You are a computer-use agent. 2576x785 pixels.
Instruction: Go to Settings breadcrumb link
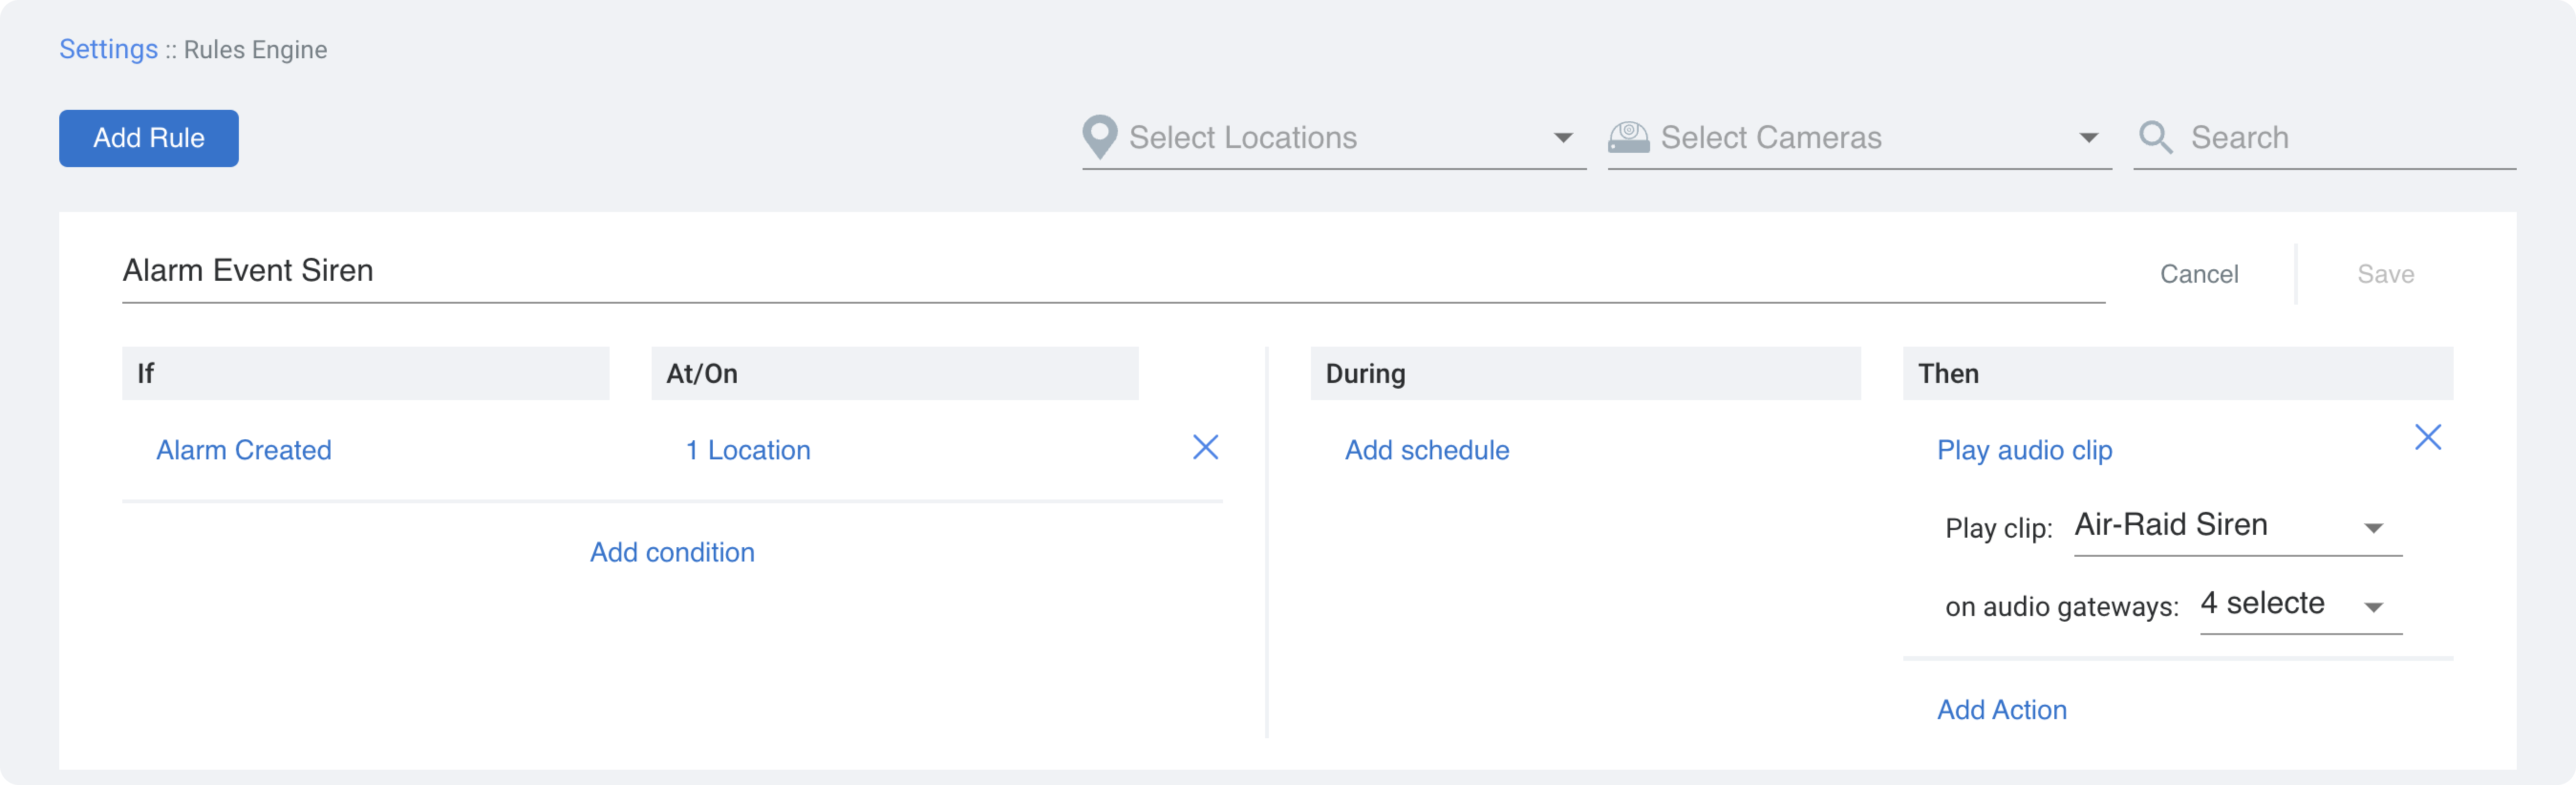tap(108, 49)
